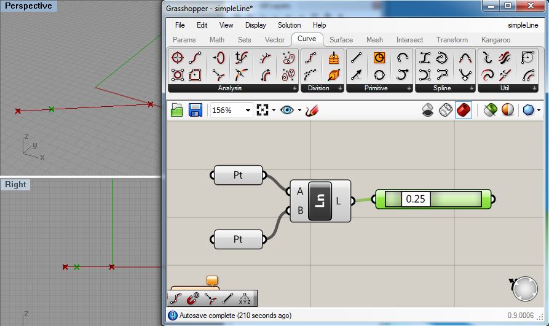Click the zoom extents frame button

tap(263, 110)
